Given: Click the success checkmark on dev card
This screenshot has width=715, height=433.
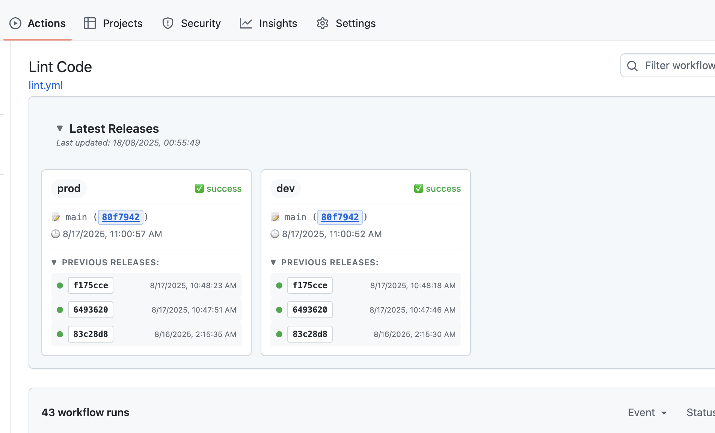Looking at the screenshot, I should click(x=418, y=188).
